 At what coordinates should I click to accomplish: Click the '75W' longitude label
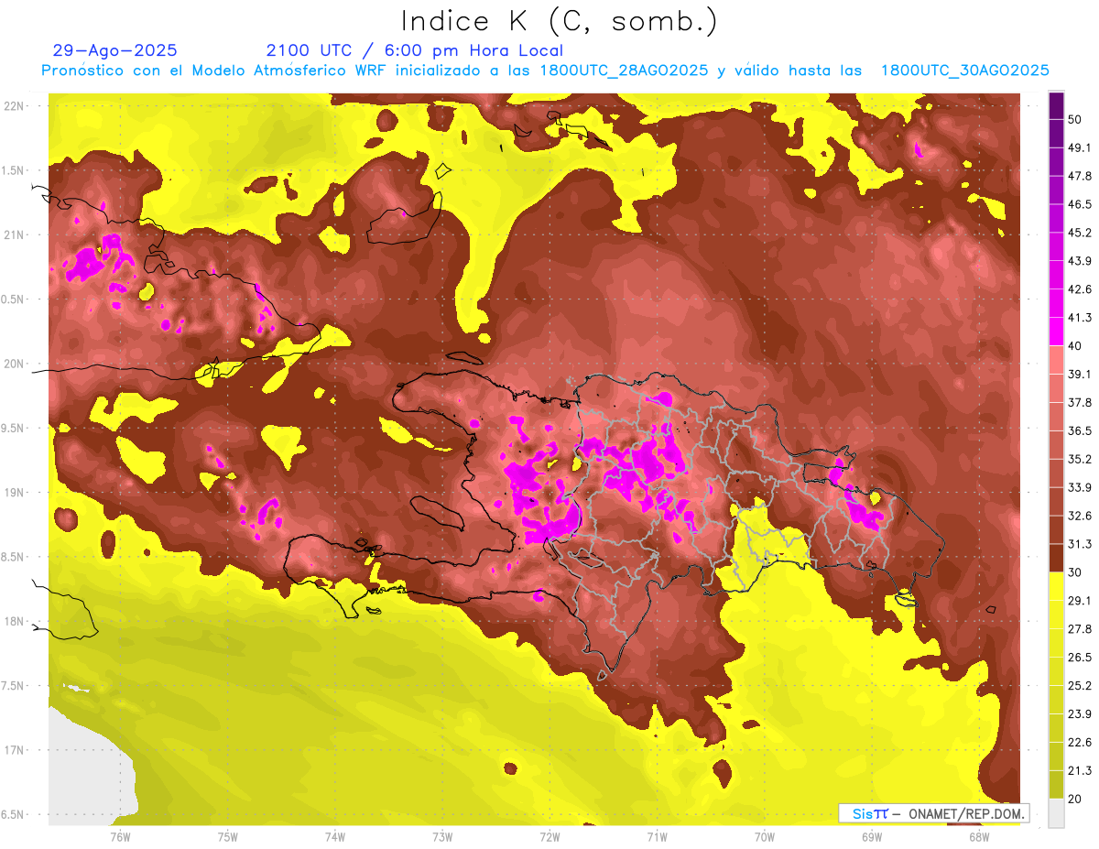coord(228,837)
